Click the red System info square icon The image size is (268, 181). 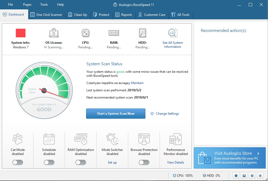pos(21,33)
